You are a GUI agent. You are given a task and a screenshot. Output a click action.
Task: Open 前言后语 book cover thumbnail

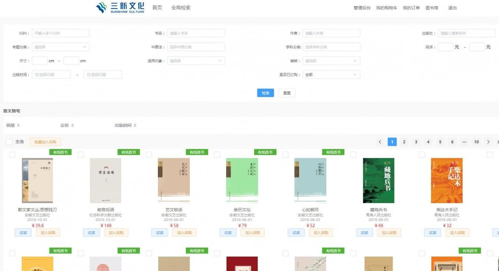pos(106,181)
